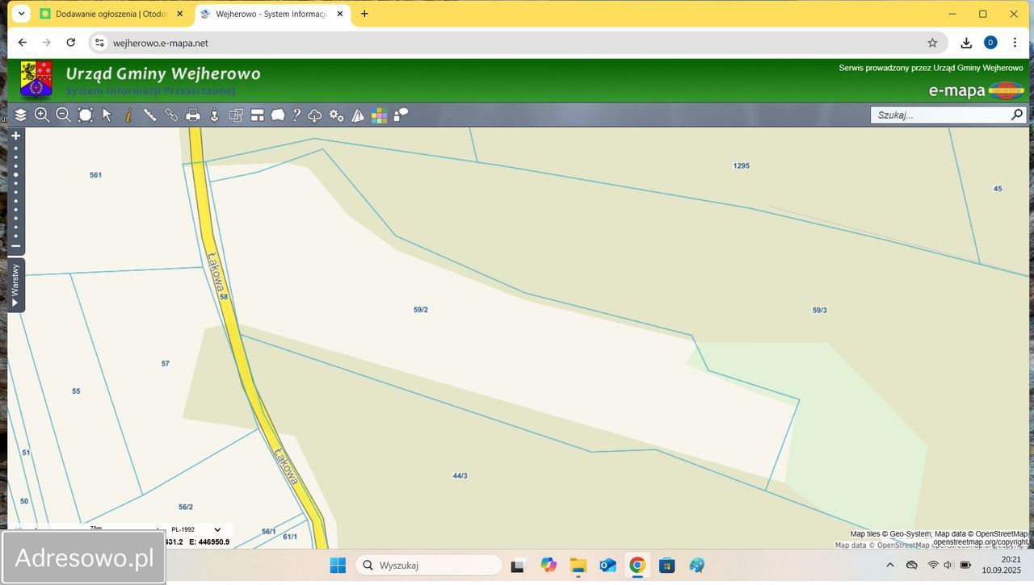Open the map layers stack icon
The height and width of the screenshot is (585, 1034).
coord(21,115)
